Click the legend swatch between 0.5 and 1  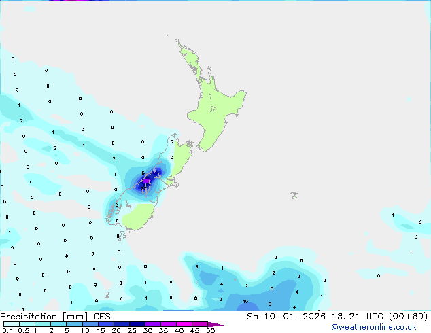tap(27, 324)
